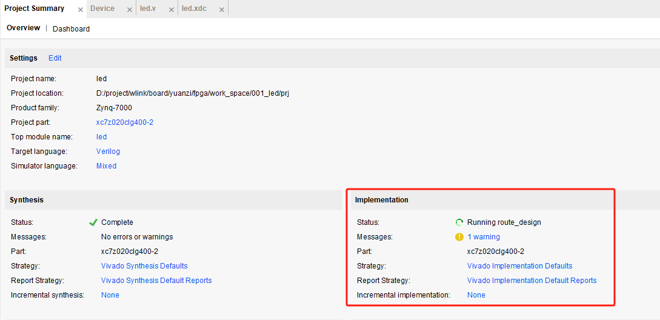Click the Top module name led link
The image size is (660, 320).
(102, 137)
